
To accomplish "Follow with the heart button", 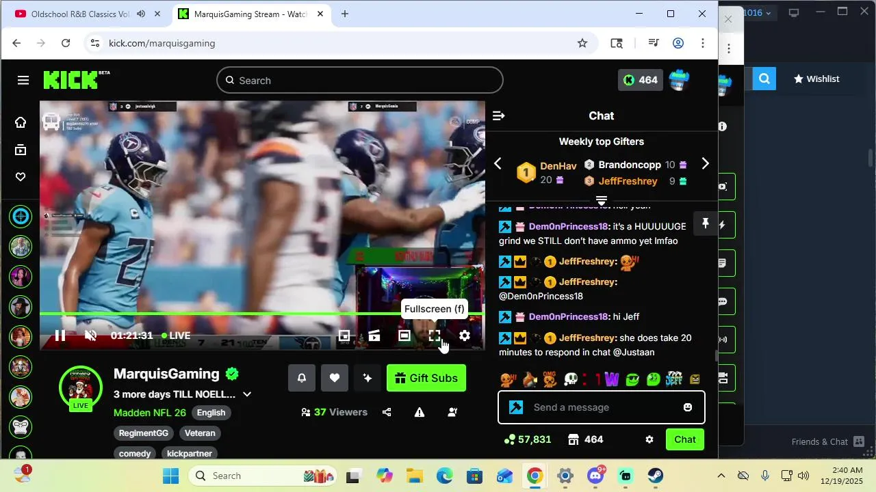I will coord(335,378).
